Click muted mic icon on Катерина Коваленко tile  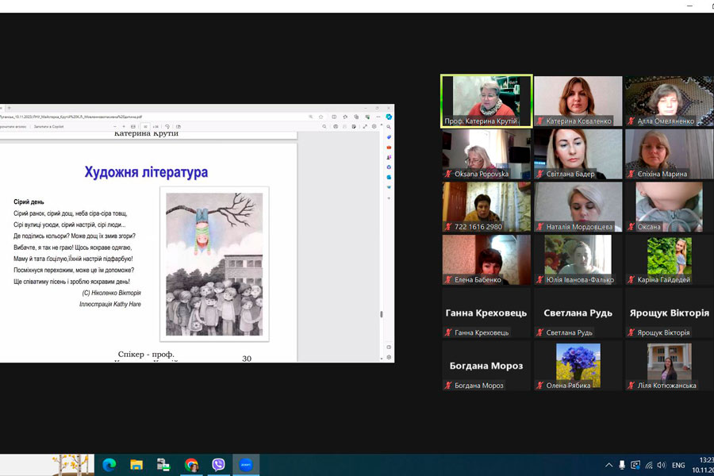540,121
